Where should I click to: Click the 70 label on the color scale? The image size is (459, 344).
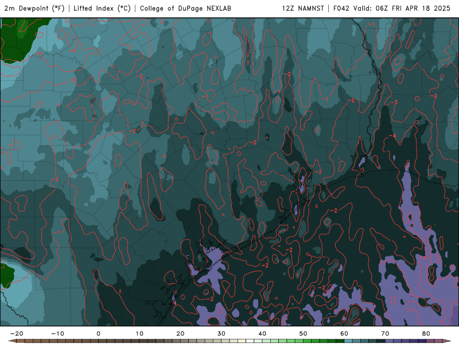385,334
